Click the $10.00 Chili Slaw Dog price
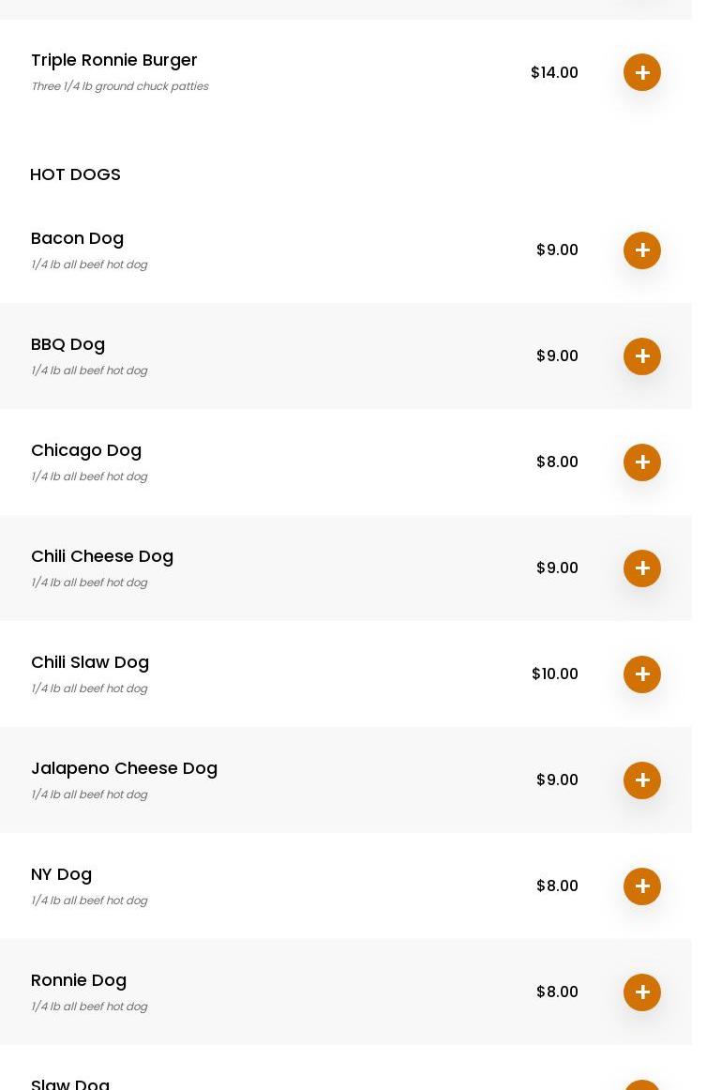 coord(555,674)
